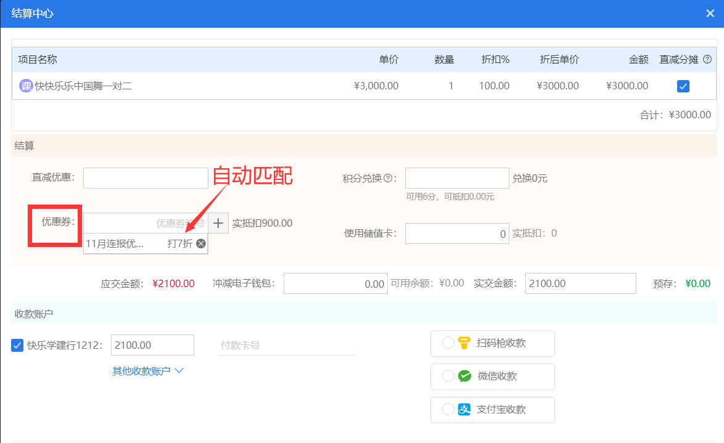
Task: Click the 项目名称 column header
Action: (x=38, y=60)
